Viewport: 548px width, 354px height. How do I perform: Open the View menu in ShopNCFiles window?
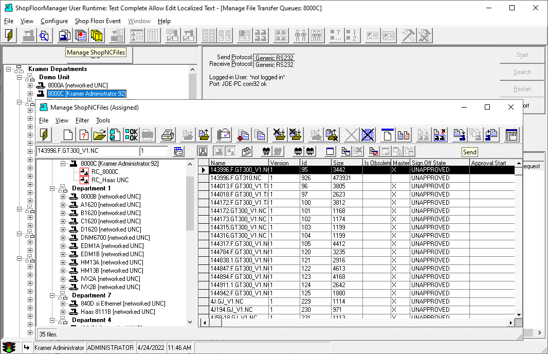(x=62, y=121)
